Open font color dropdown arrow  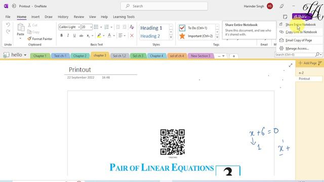(114, 36)
